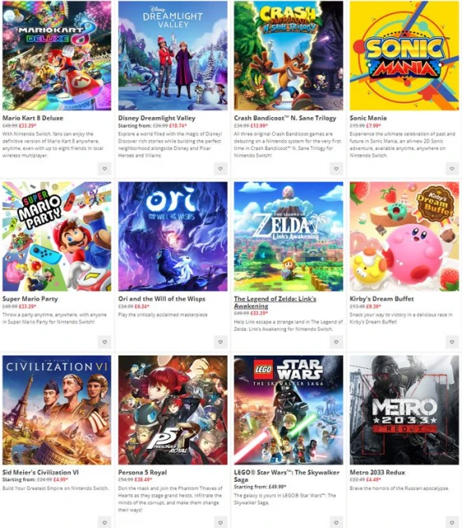Open Civilization VI cover thumbnail
Viewport: 462px width, 528px height.
[57, 410]
